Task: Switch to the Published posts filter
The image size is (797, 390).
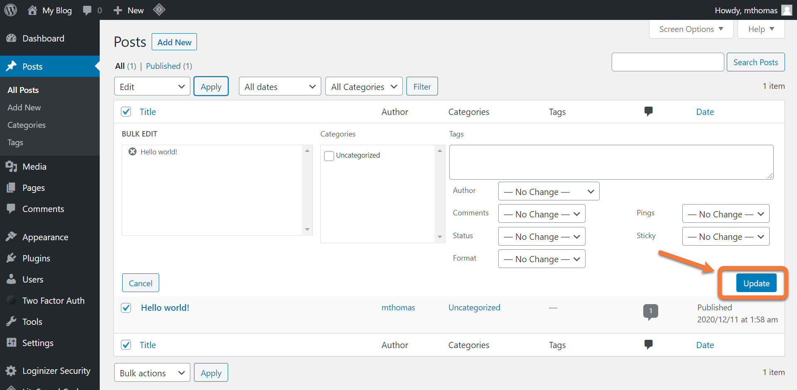Action: pyautogui.click(x=163, y=66)
